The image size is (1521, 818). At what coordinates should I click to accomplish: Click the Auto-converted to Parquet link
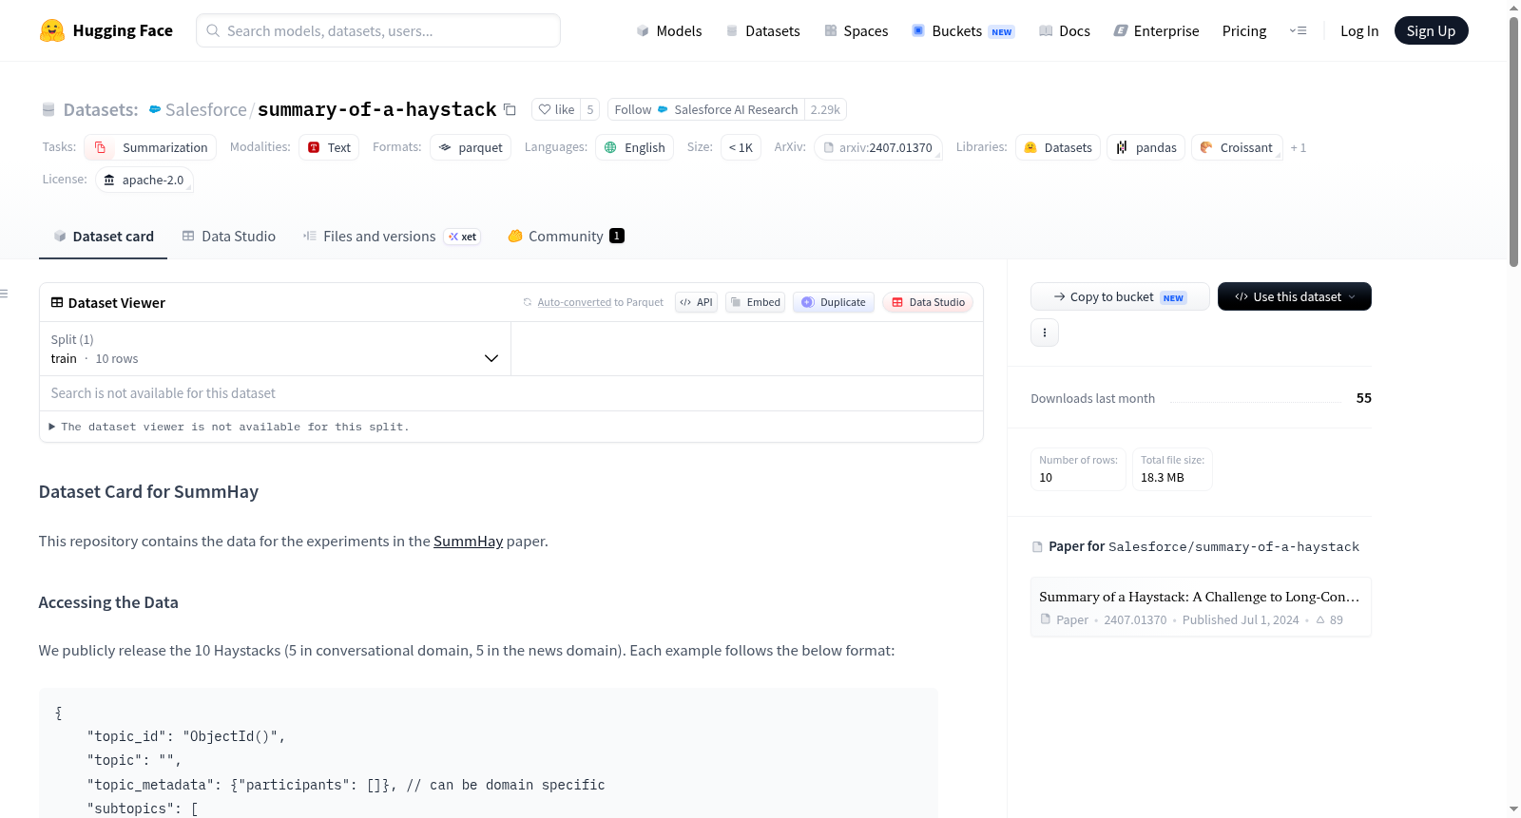600,302
